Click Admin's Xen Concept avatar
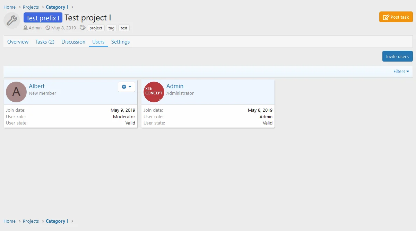 pyautogui.click(x=154, y=92)
